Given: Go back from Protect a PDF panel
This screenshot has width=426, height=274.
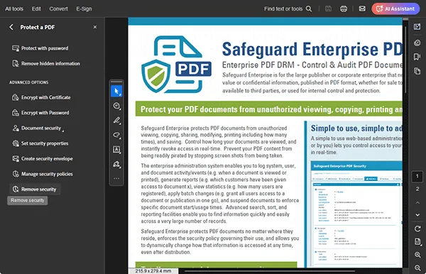Looking at the screenshot, I should [x=11, y=27].
